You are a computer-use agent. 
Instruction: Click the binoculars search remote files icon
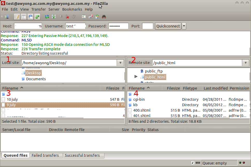coord(104,17)
